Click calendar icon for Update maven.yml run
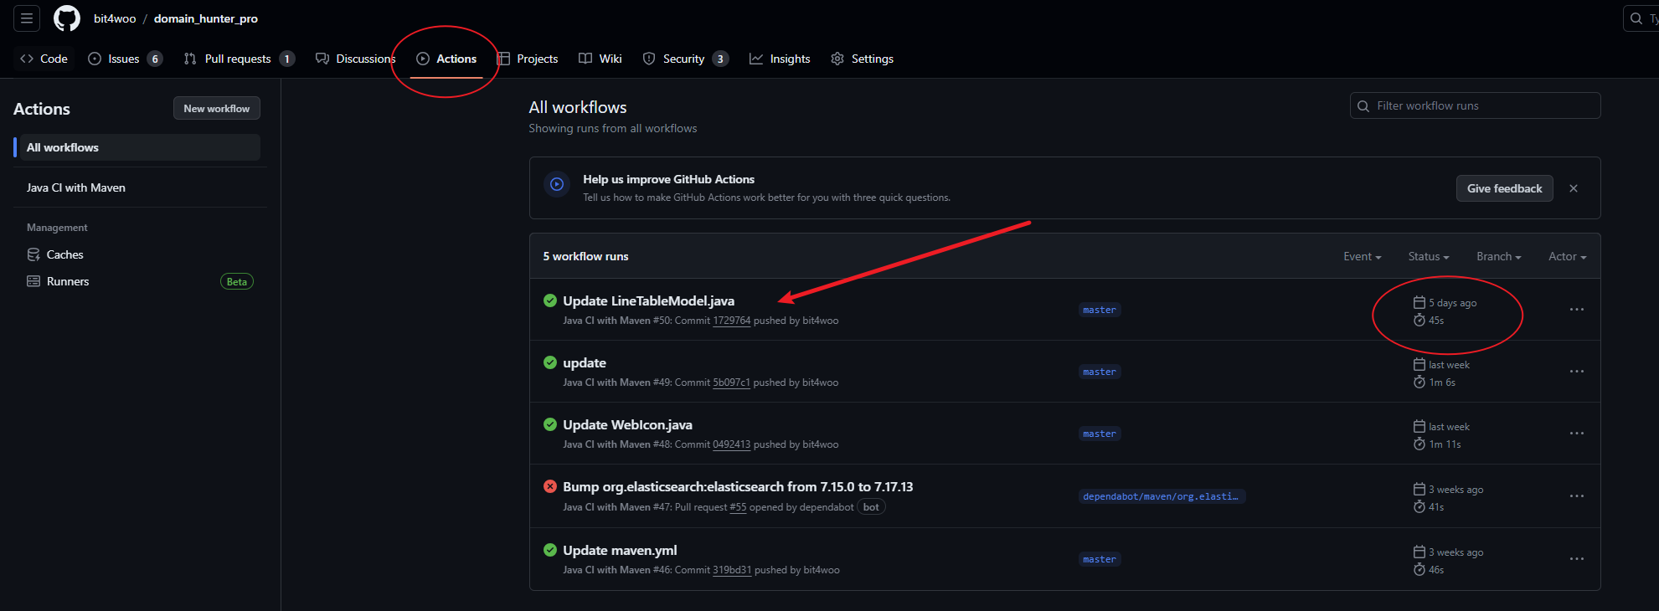The width and height of the screenshot is (1659, 611). [x=1419, y=552]
